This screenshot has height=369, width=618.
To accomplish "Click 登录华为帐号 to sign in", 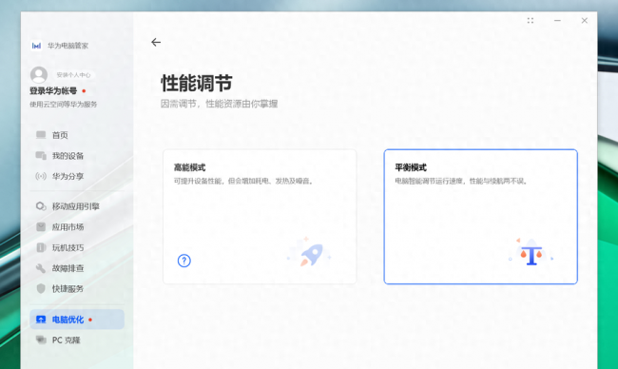I will coord(53,91).
